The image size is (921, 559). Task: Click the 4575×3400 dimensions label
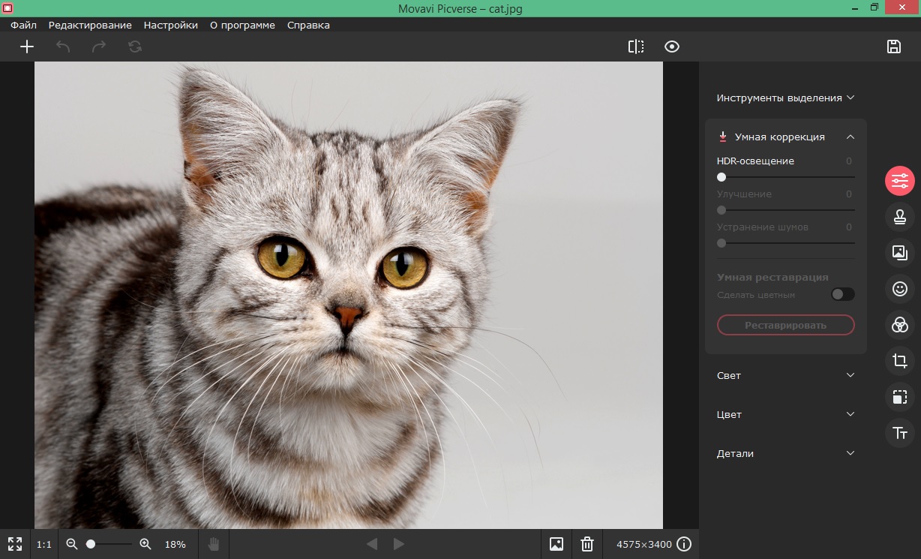(643, 545)
